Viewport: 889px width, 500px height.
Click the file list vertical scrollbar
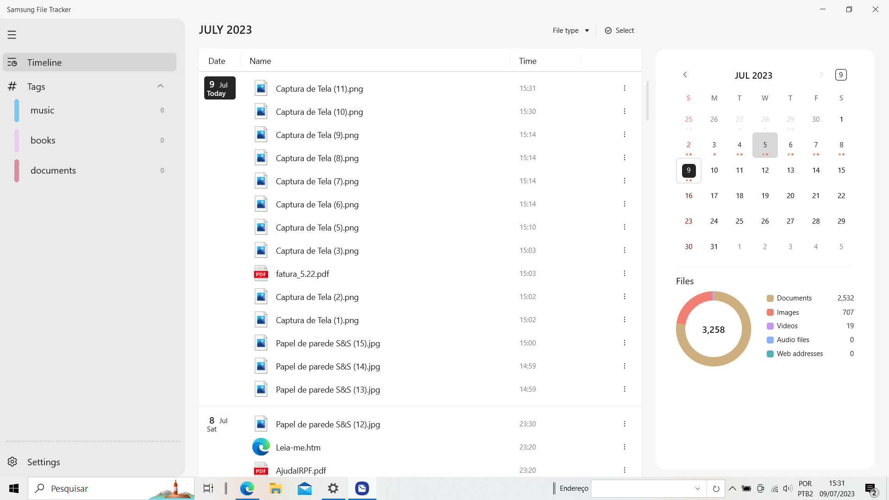click(x=647, y=101)
